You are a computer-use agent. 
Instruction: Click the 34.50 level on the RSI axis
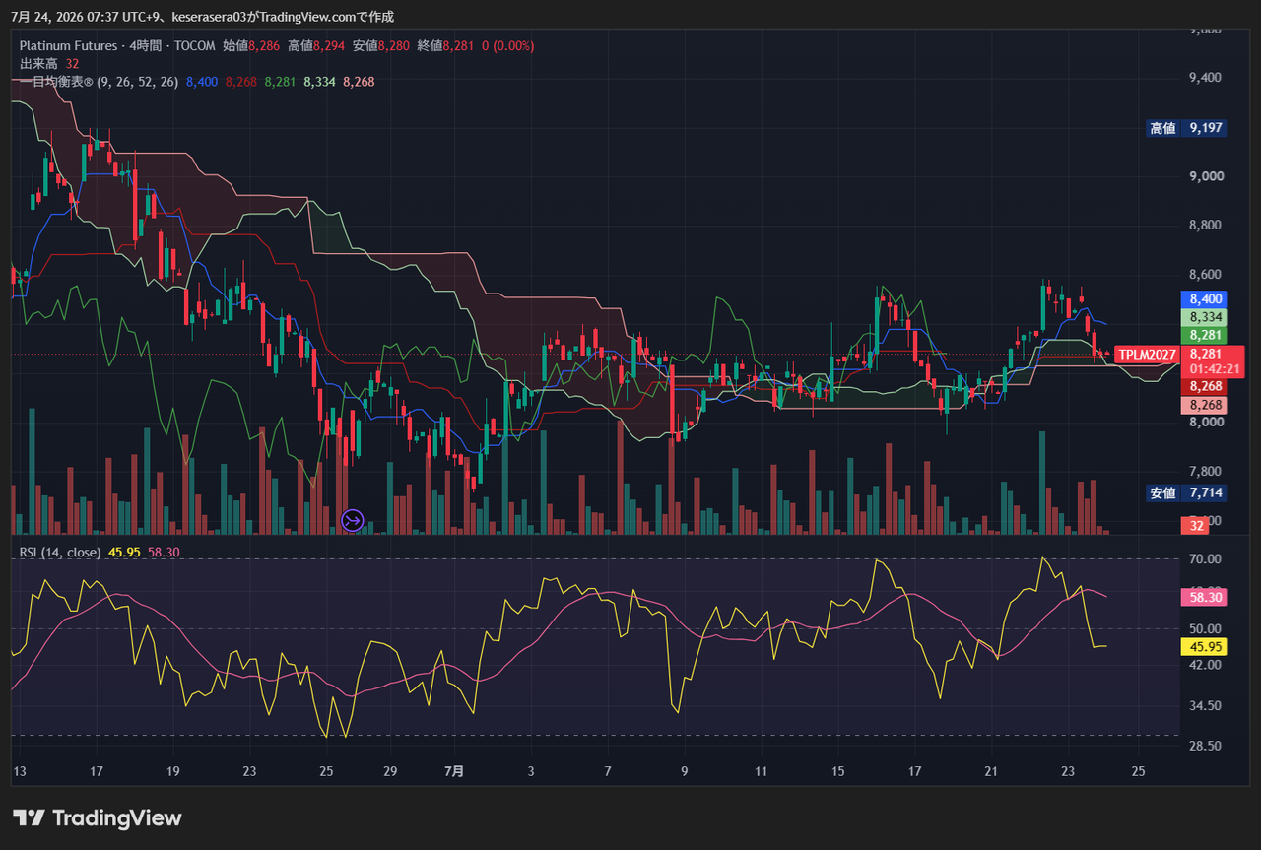click(1206, 705)
